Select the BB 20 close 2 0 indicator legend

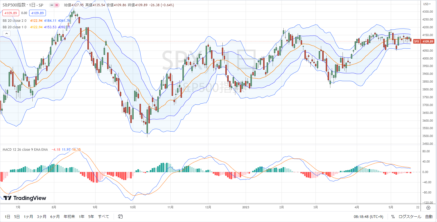[x=15, y=21]
